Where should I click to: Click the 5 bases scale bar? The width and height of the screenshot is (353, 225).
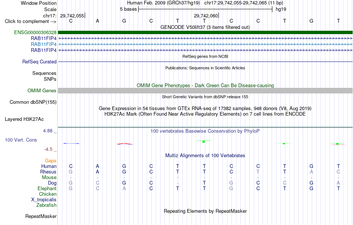[205, 9]
